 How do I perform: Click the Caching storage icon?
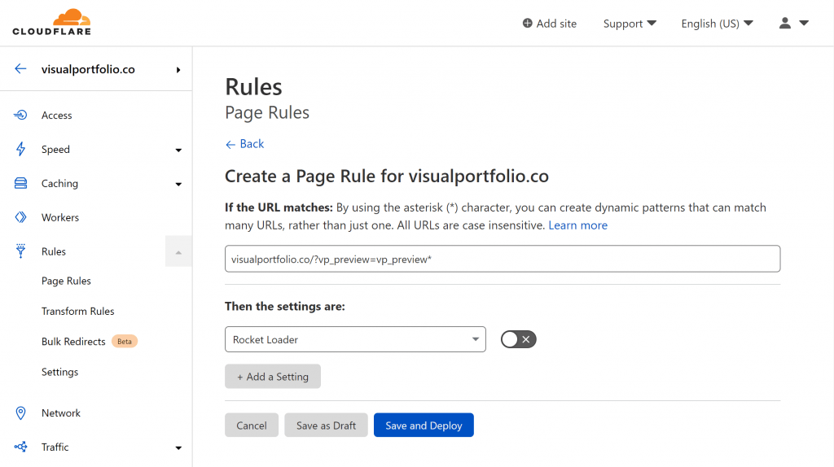coord(20,183)
